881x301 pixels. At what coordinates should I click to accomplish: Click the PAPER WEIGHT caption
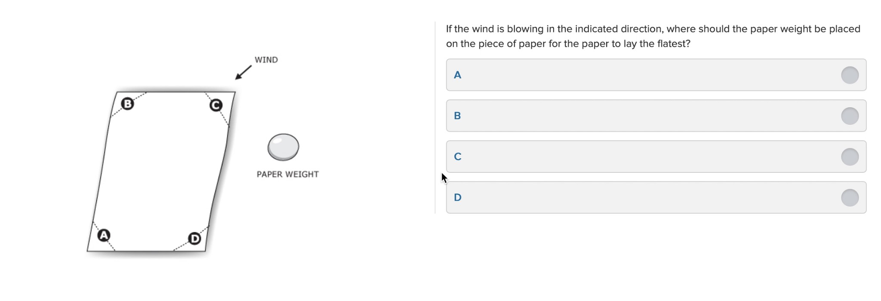[287, 174]
